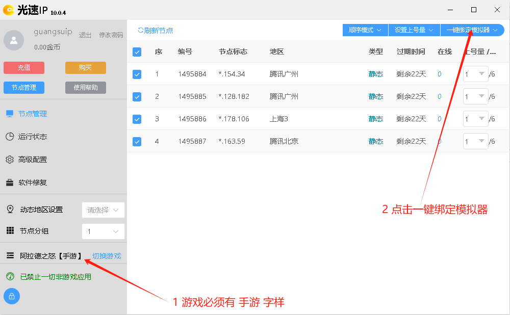Screen dimensions: 510x315
Task: Click the advanced configuration gear icon
Action: (10, 160)
